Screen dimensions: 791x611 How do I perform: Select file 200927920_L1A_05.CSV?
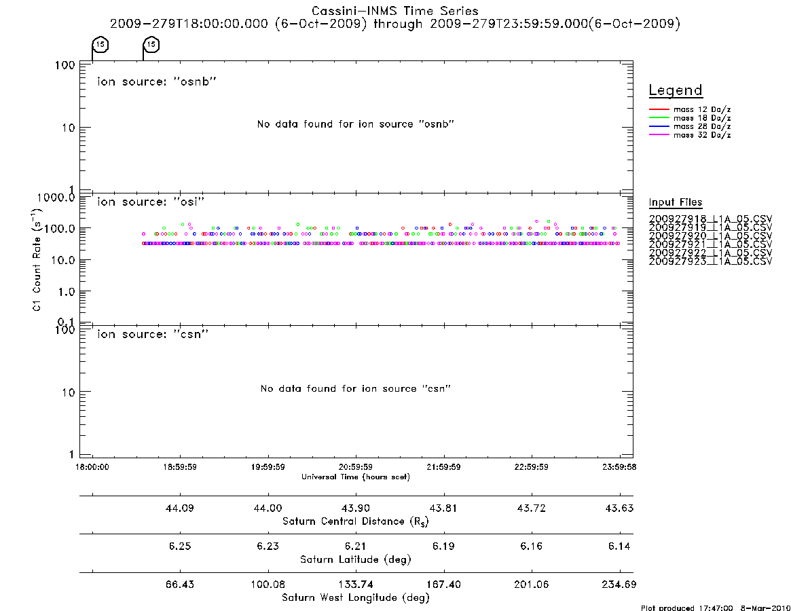coord(710,236)
